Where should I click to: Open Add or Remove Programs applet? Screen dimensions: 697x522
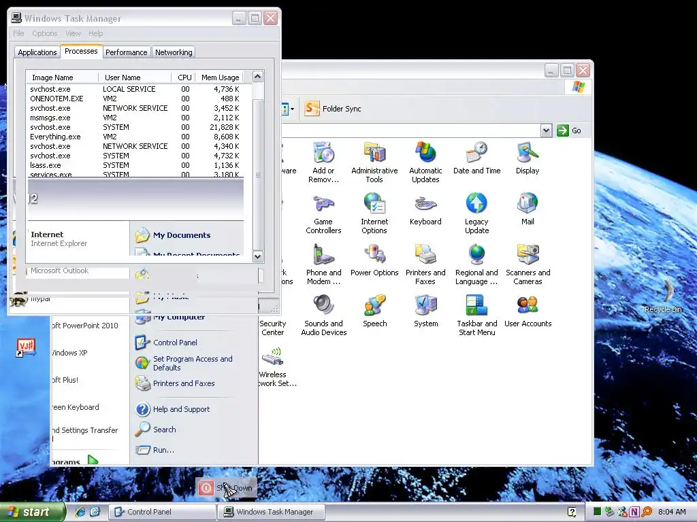323,162
